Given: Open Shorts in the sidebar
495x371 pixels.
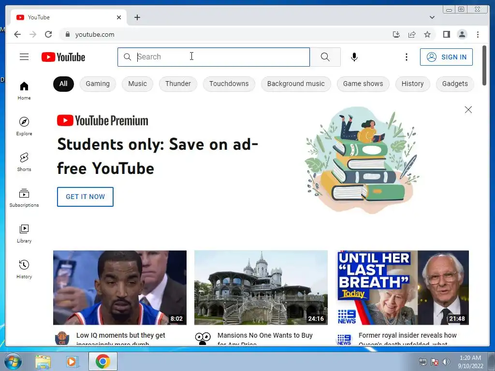Looking at the screenshot, I should 24,162.
